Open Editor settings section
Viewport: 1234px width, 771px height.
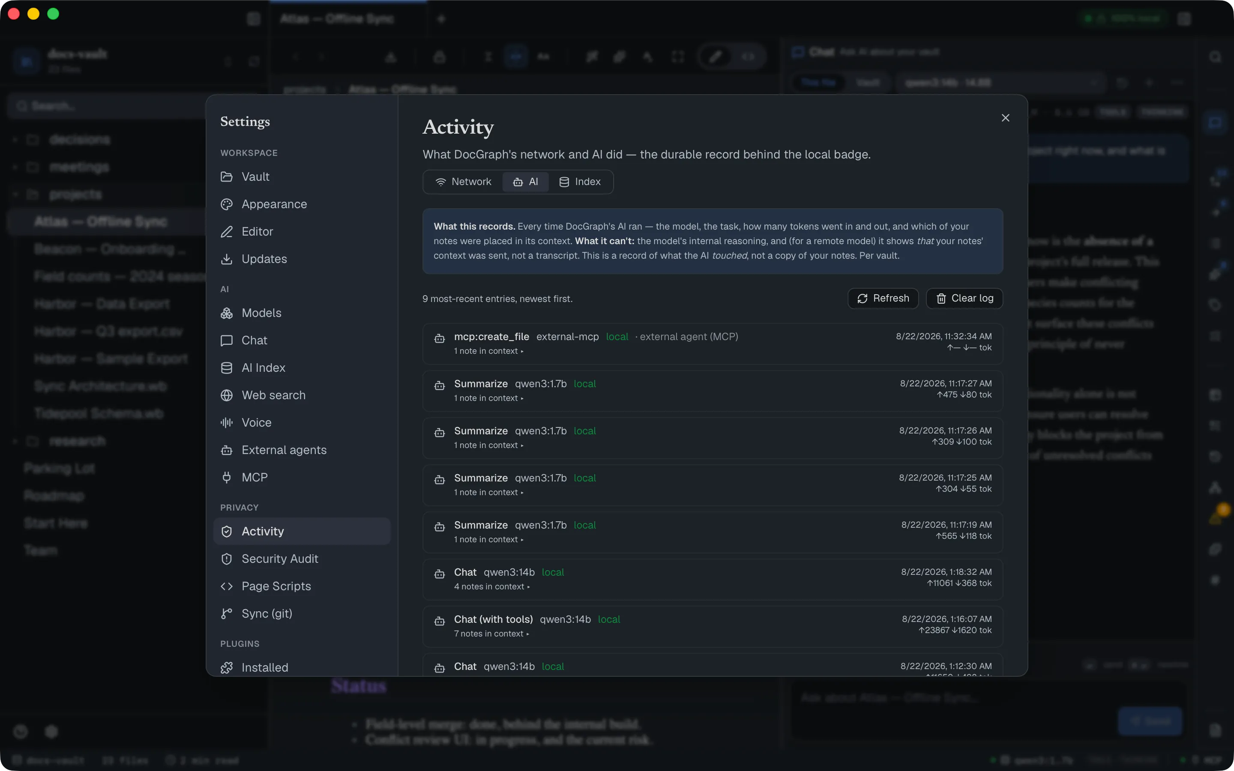[301, 231]
